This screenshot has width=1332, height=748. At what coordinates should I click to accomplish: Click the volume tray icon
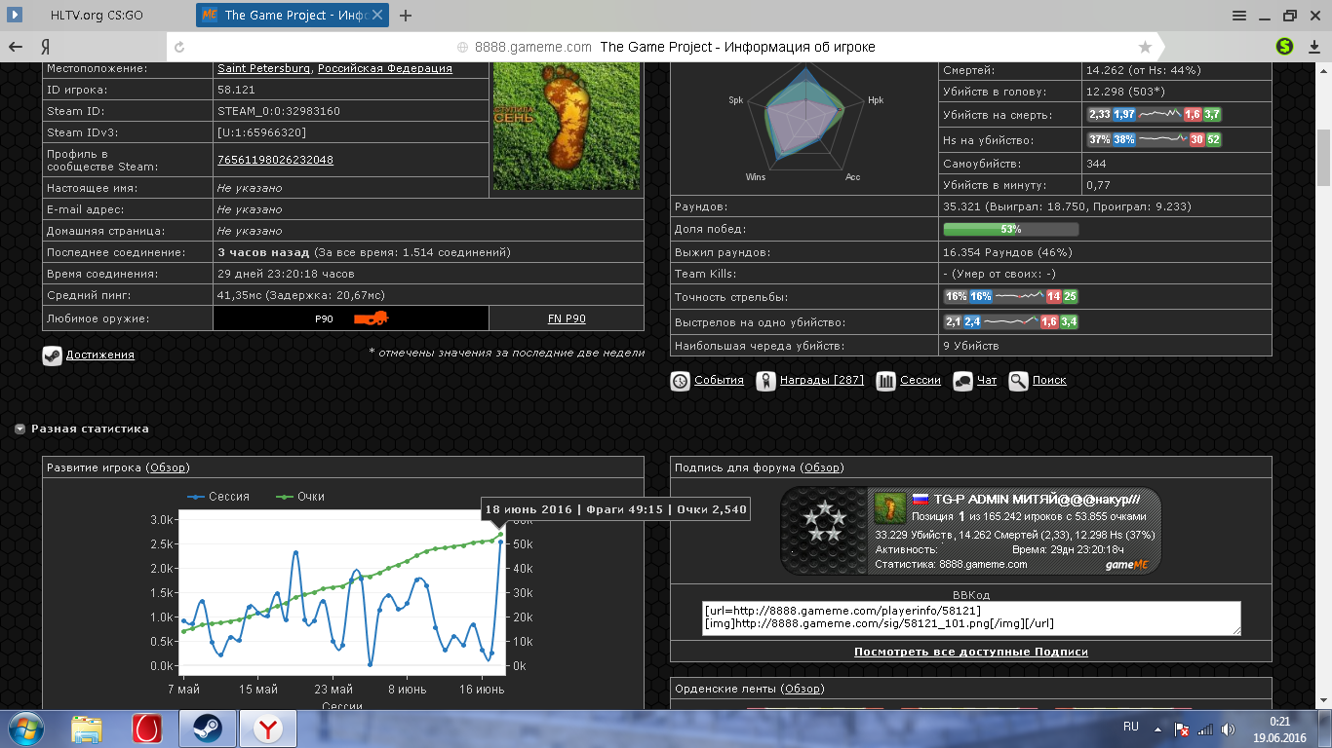tap(1229, 729)
